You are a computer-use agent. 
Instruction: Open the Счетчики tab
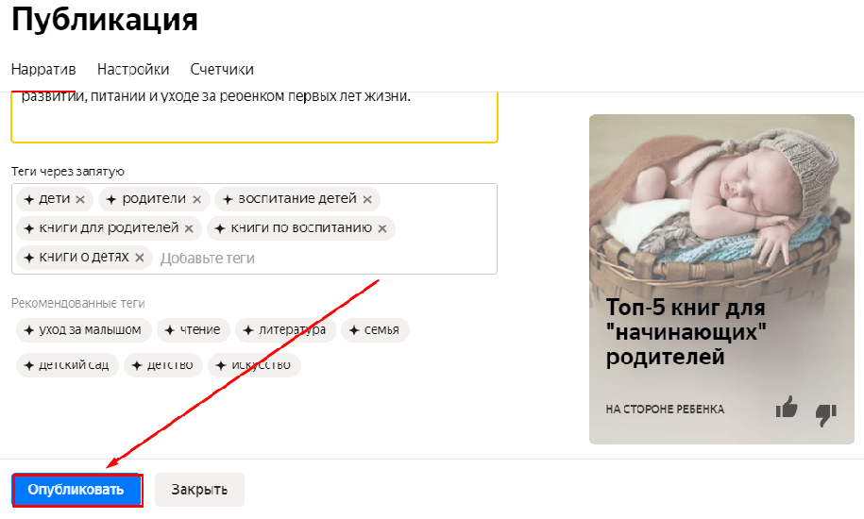[x=222, y=69]
